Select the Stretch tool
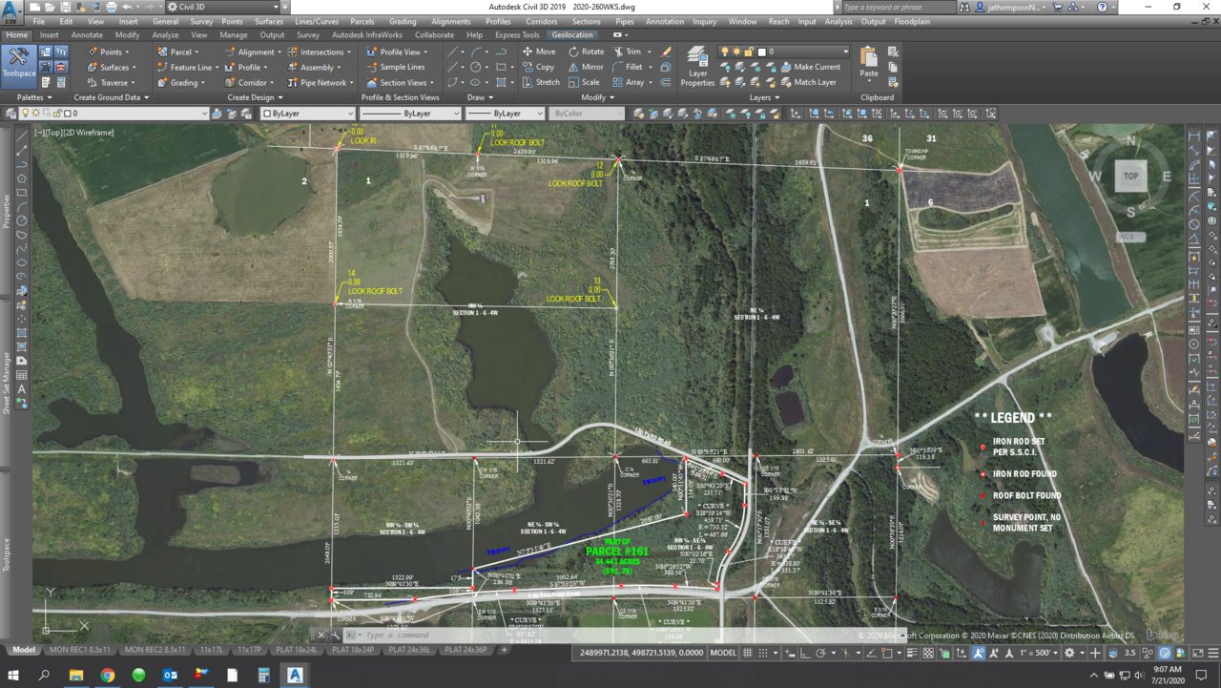The image size is (1221, 688). click(541, 82)
